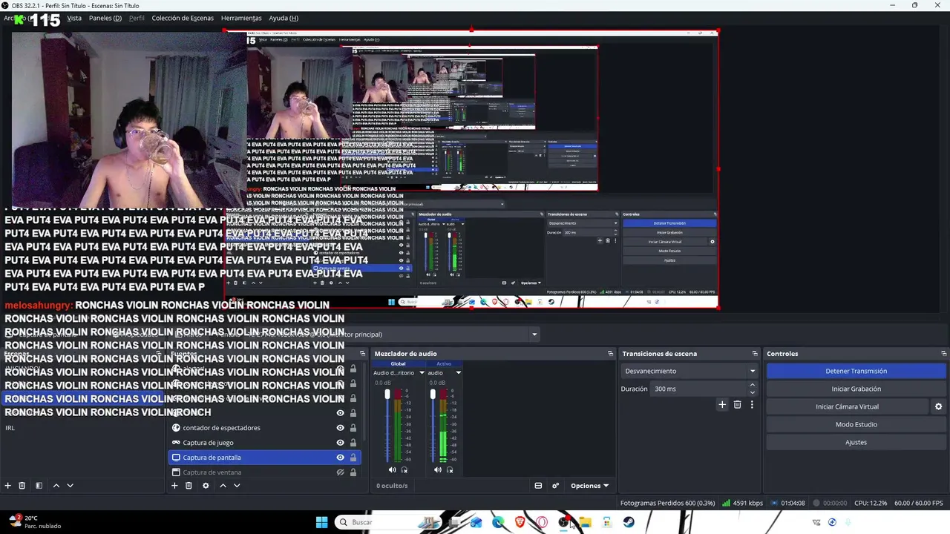Toggle lock on 'Captura de ventana' source
Screen dimensions: 950x534
point(353,472)
